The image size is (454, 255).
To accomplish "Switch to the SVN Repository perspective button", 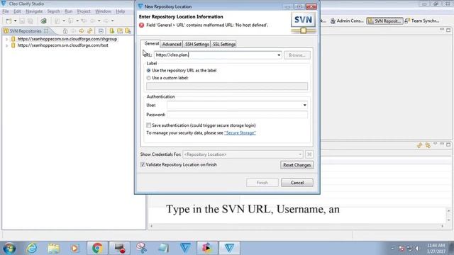I will [384, 21].
